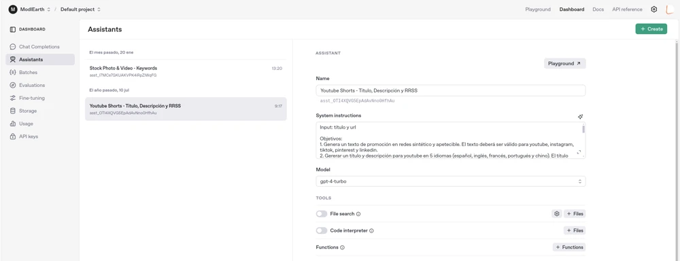Select Dashboard in top navigation
680x261 pixels.
click(572, 9)
